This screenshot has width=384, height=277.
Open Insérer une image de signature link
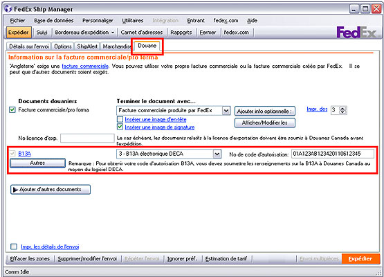pos(160,127)
